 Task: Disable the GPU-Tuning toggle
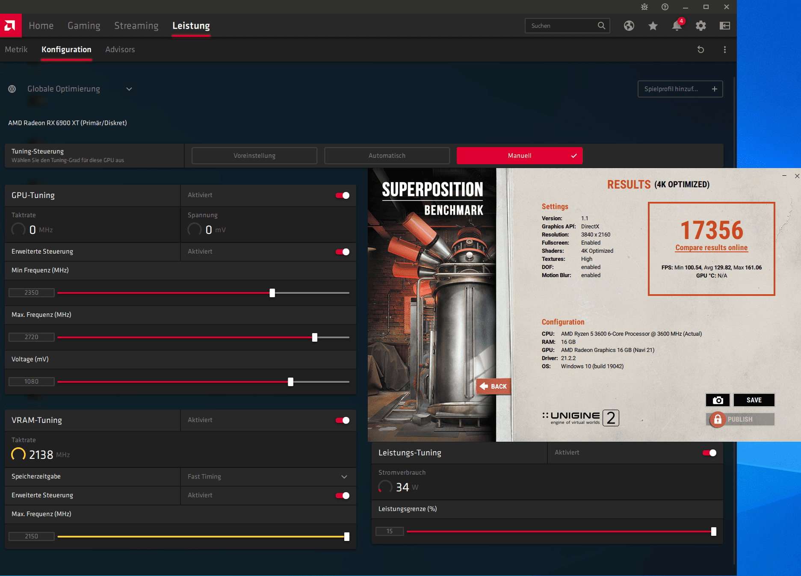(343, 195)
